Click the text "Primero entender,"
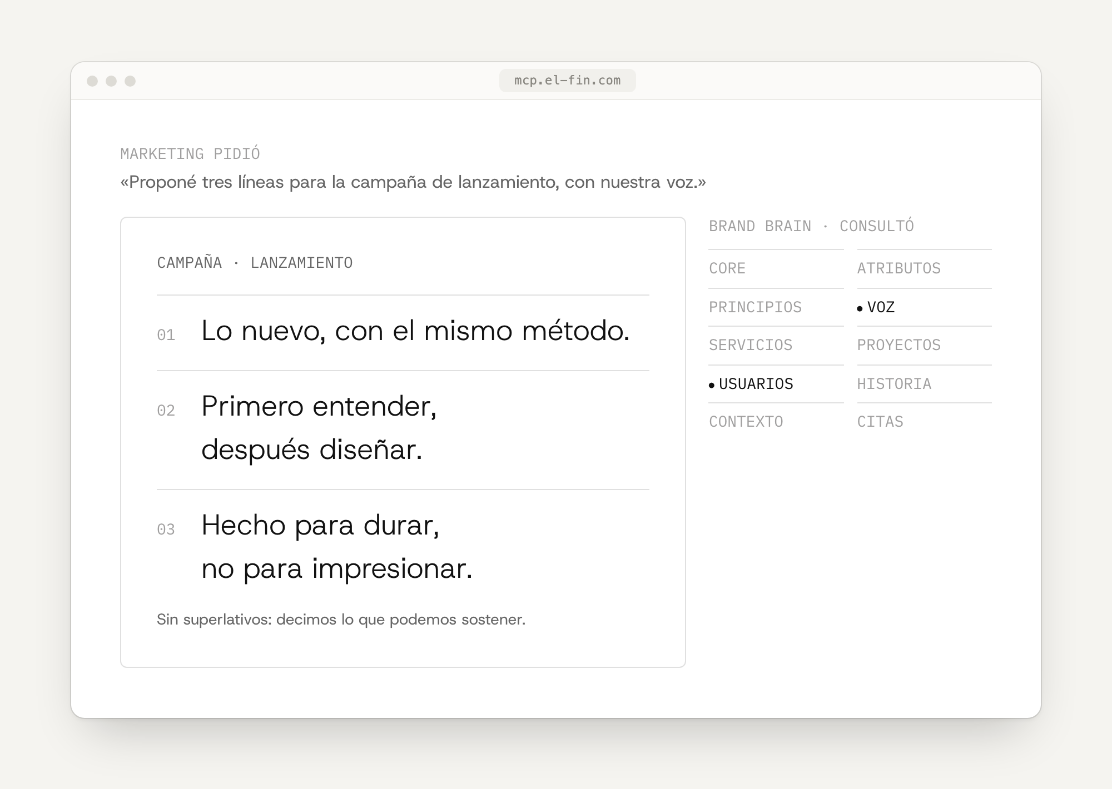1112x789 pixels. [319, 406]
